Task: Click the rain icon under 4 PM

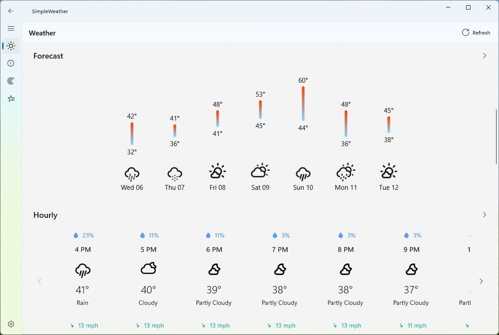Action: [x=82, y=269]
